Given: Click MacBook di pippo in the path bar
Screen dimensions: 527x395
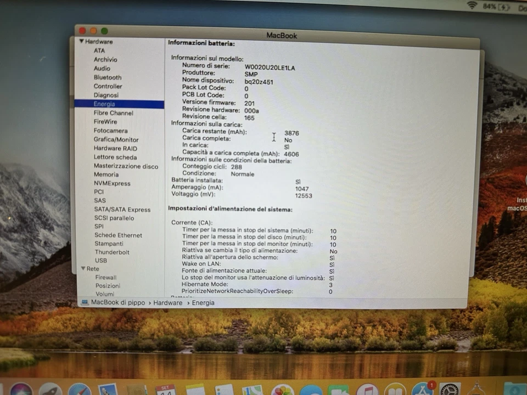Looking at the screenshot, I should coord(117,302).
